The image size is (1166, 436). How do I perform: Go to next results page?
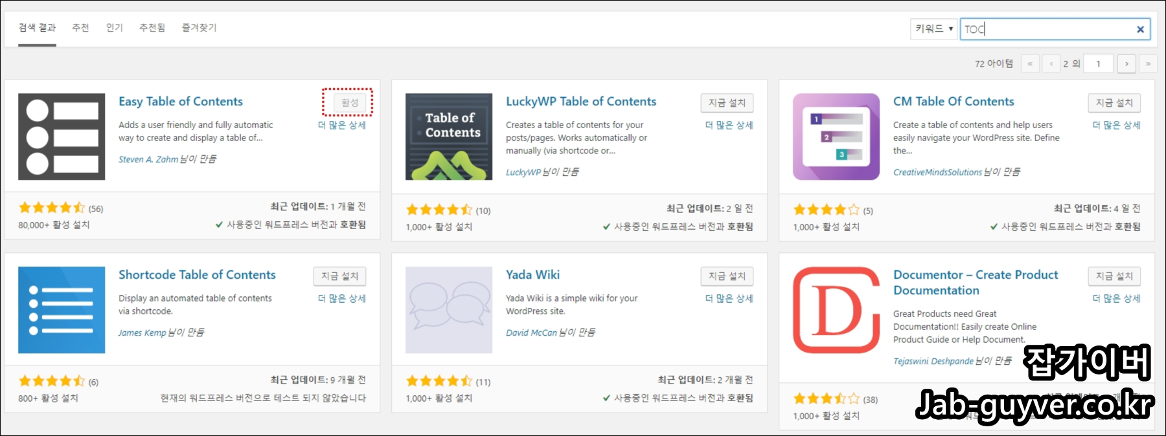coord(1126,63)
